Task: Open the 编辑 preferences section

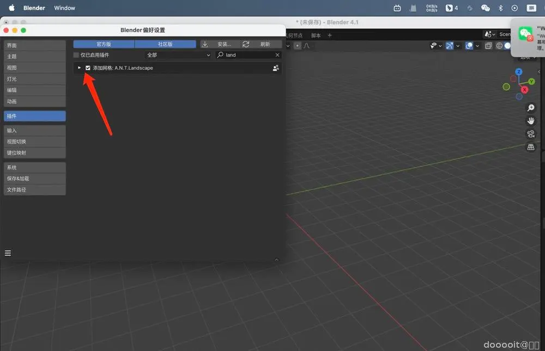Action: [x=35, y=90]
